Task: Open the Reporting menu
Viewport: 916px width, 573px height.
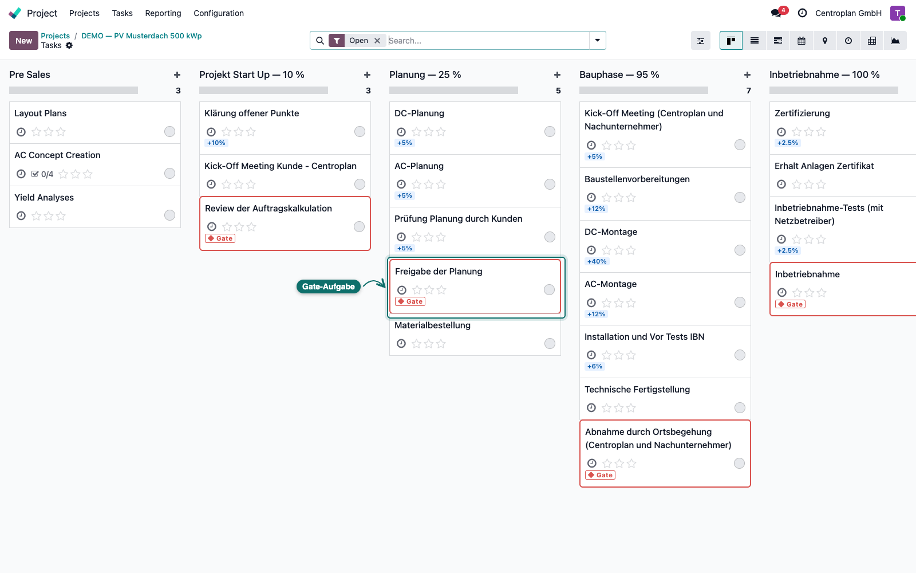Action: tap(163, 13)
